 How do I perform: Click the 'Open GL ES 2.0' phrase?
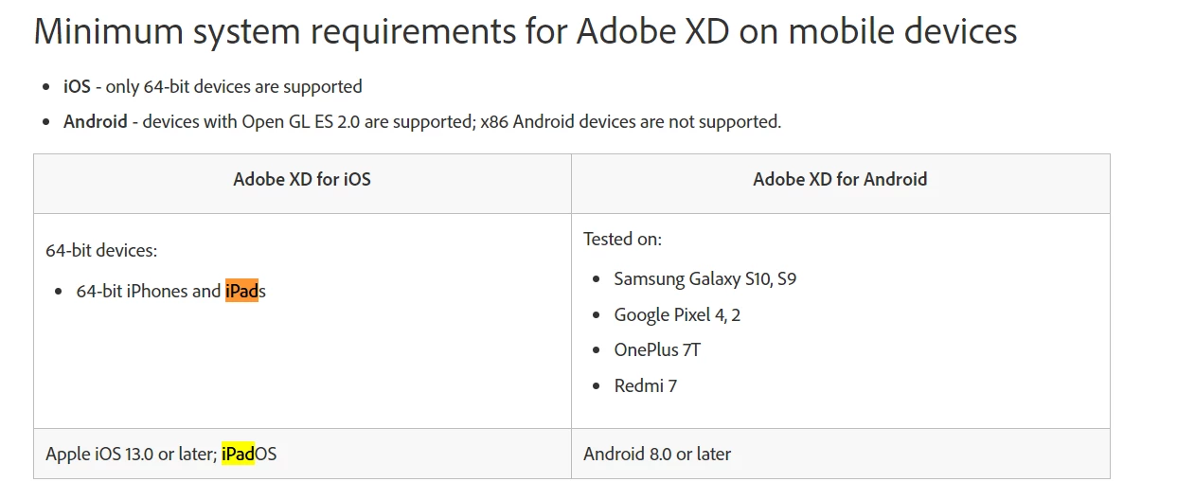click(x=299, y=121)
